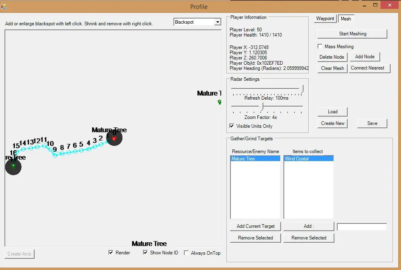
Task: Select waypoint node 9 on the path
Action: [55, 155]
